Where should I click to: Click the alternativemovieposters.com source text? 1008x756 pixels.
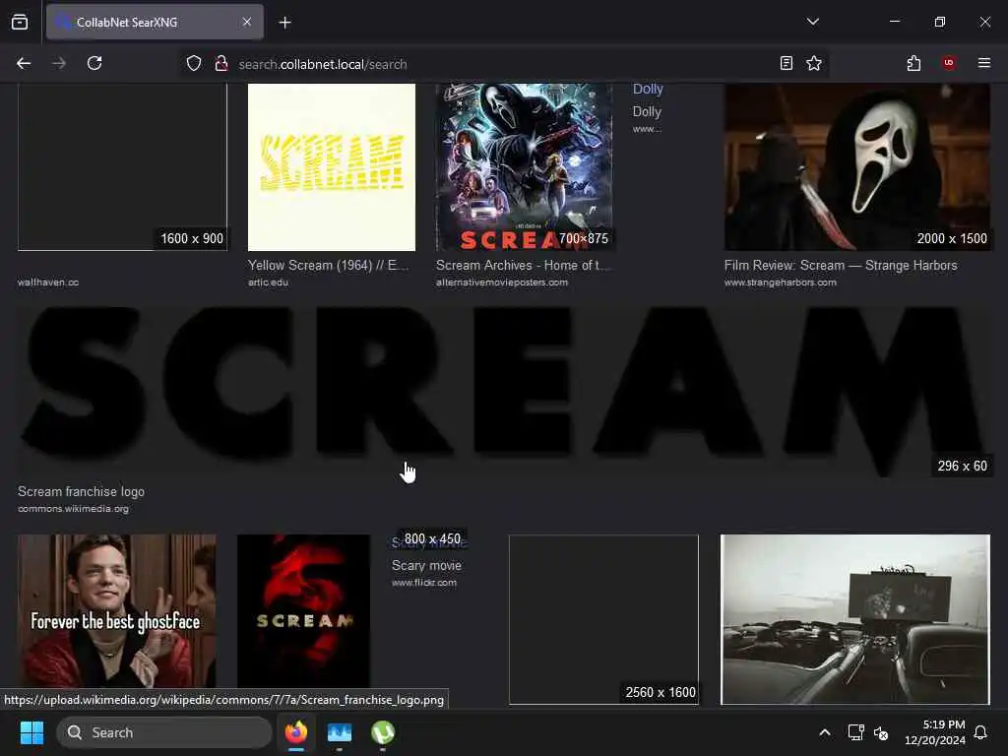[x=502, y=283]
